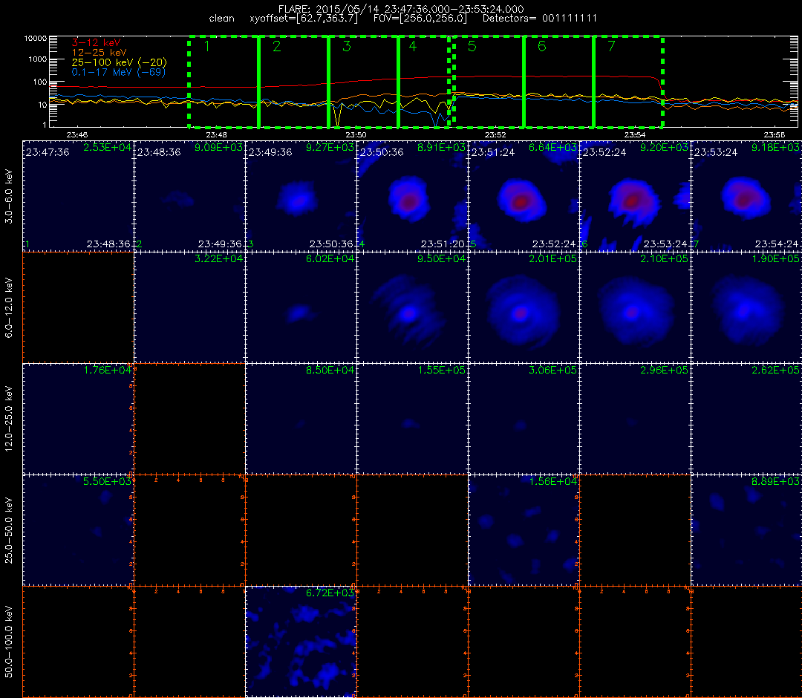Click the '3.0-6.0 keV' row label
Screen dimensions: 802x698
(9, 197)
